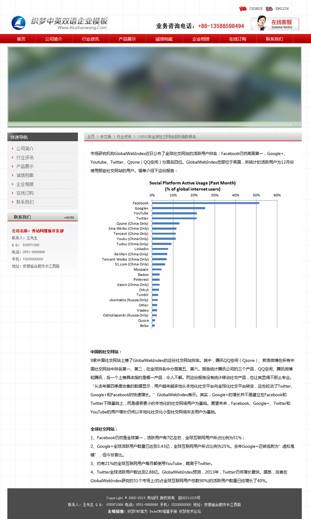Open 企业相册 in the sidebar quick navigation
The height and width of the screenshot is (519, 311).
pyautogui.click(x=25, y=184)
